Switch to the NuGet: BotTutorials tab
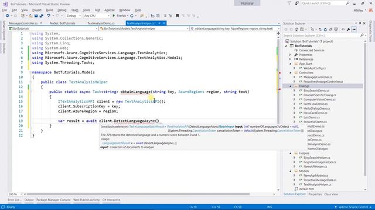 [63, 23]
